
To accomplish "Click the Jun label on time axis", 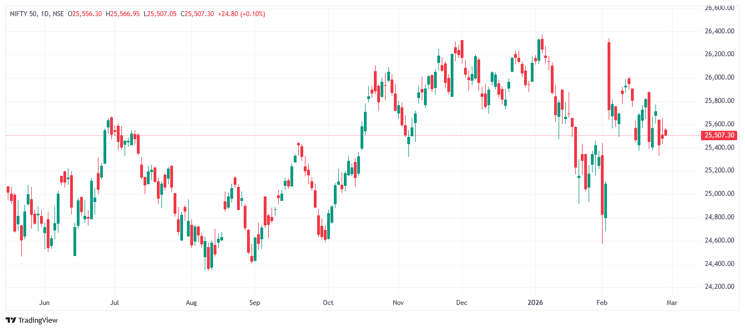I will click(45, 303).
